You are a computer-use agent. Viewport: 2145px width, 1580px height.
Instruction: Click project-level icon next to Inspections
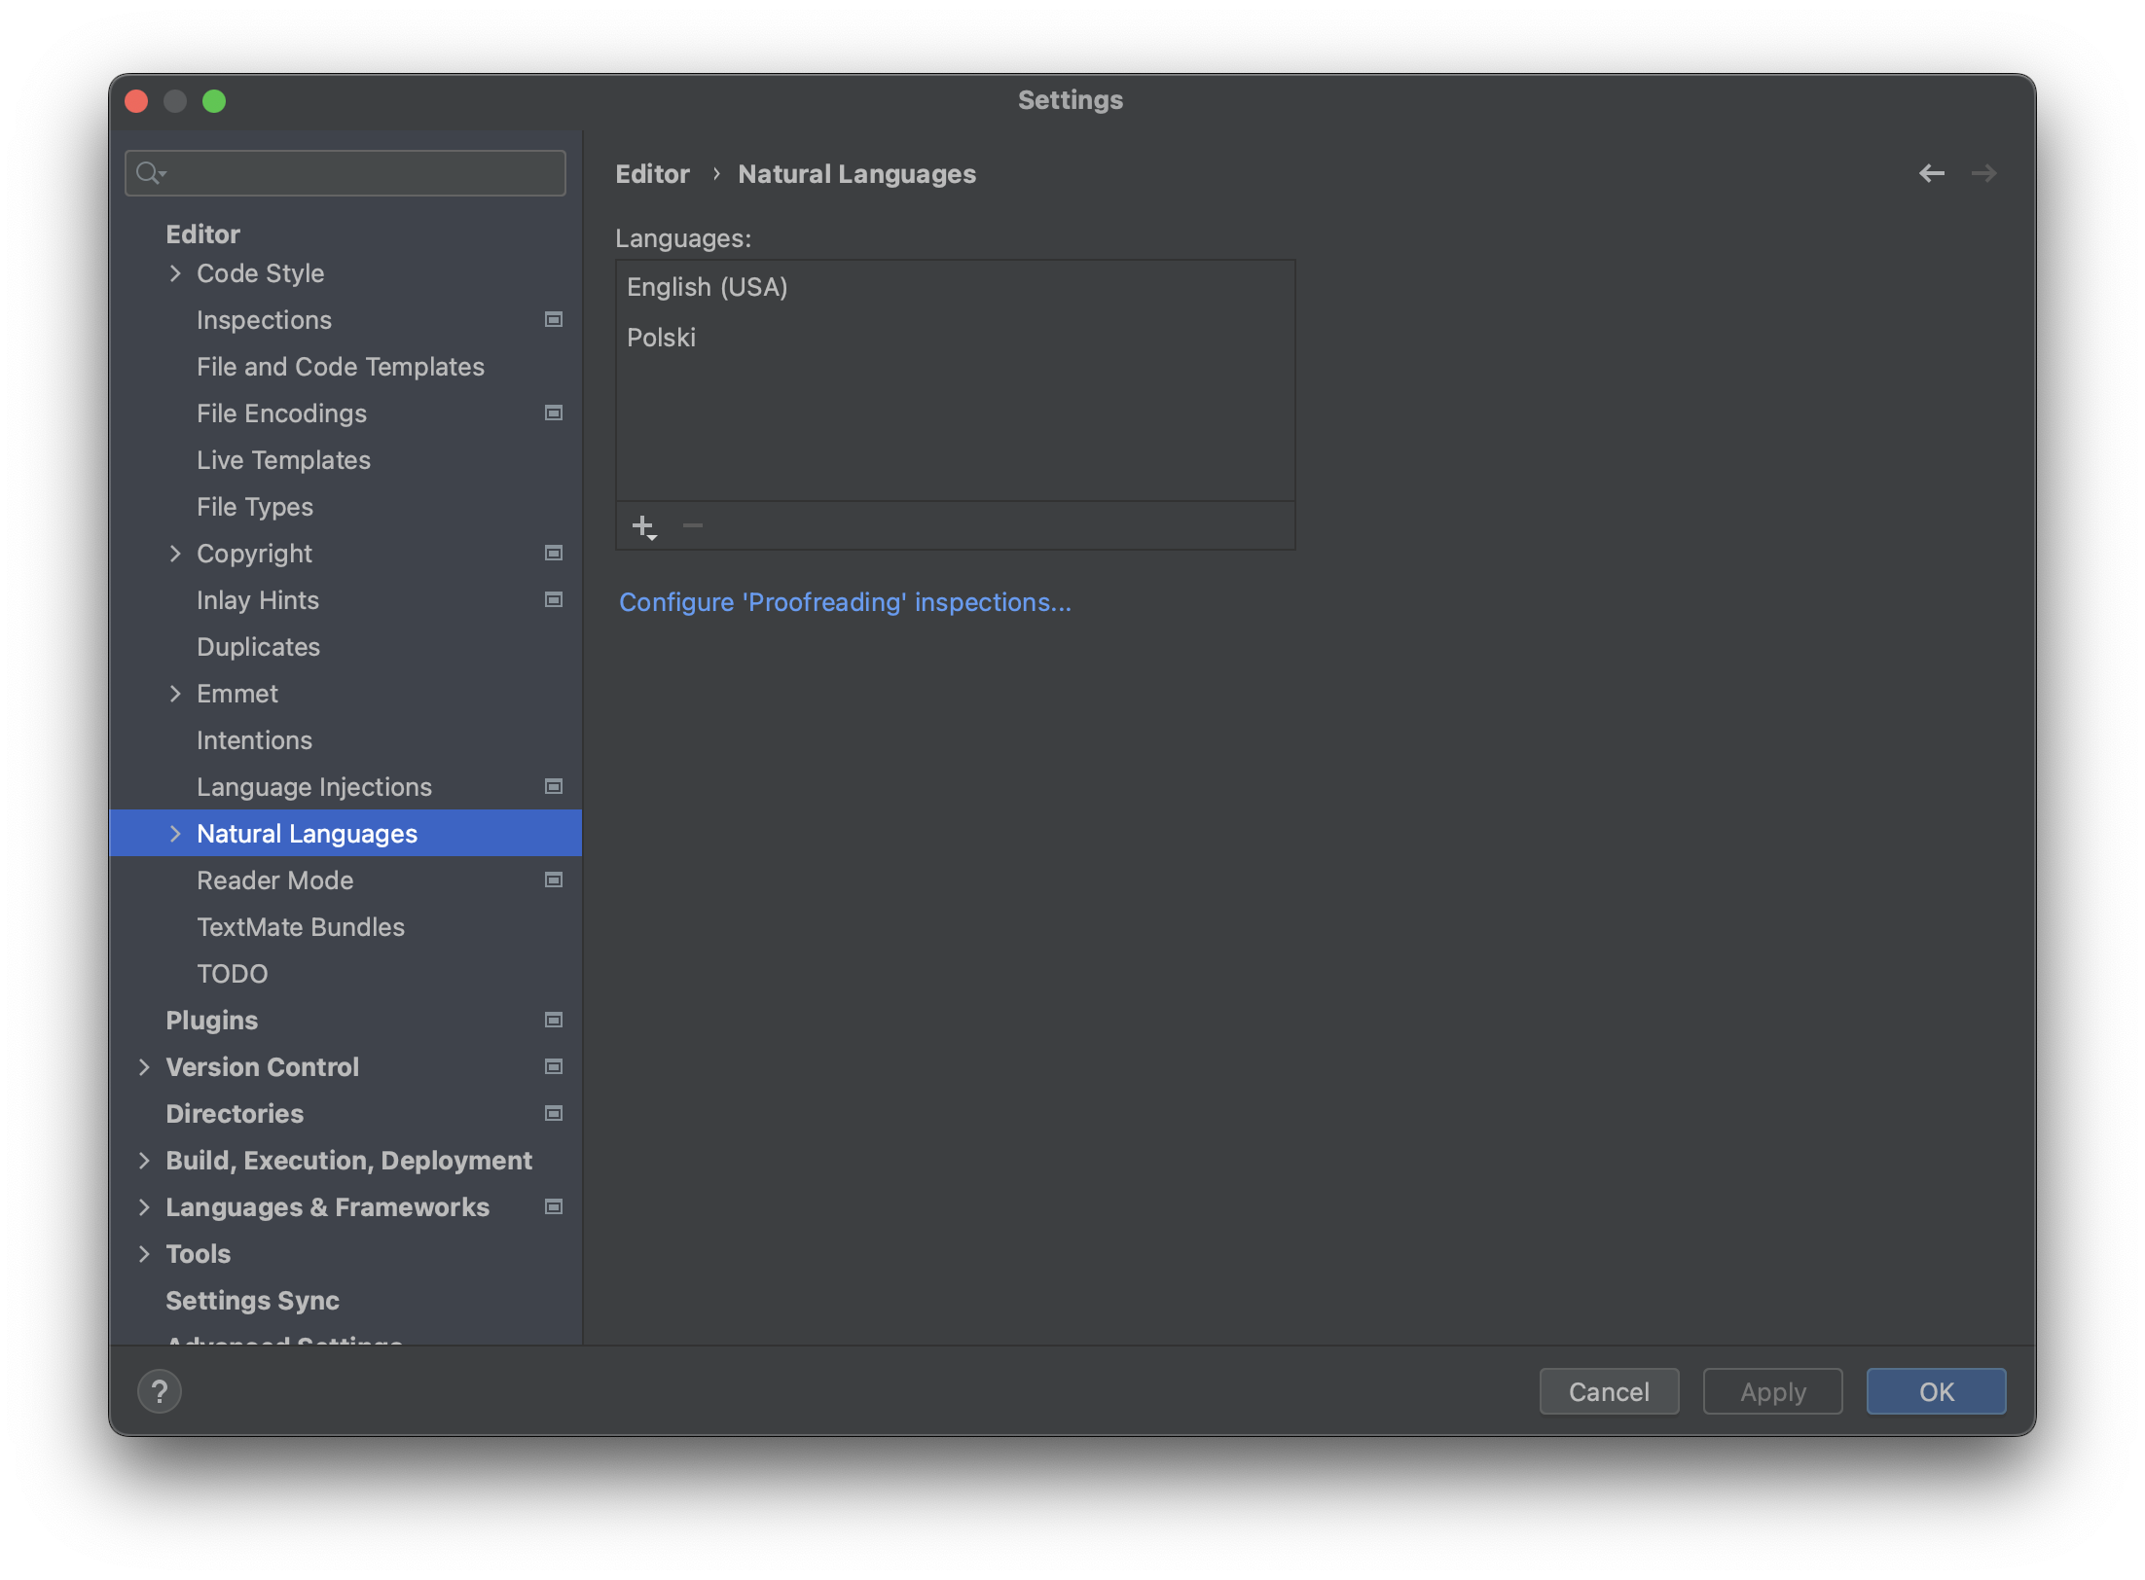(554, 320)
